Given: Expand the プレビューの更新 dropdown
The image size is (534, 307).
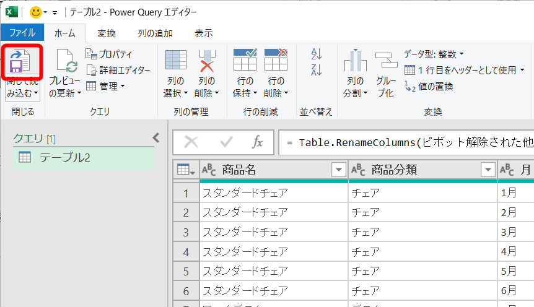Looking at the screenshot, I should 64,87.
